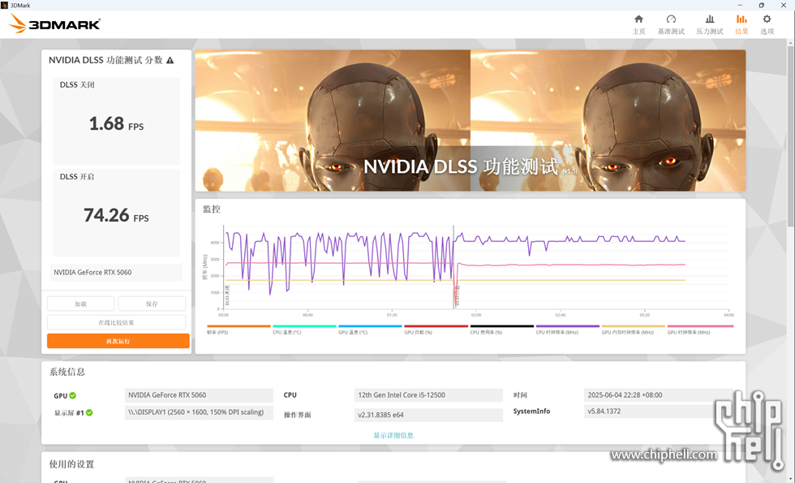Click the green check beside 显示屏 #1
The height and width of the screenshot is (483, 795).
pos(89,412)
